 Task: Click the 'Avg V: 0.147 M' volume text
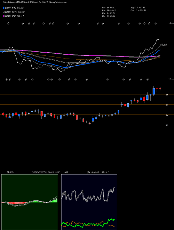pyautogui.click(x=138, y=8)
